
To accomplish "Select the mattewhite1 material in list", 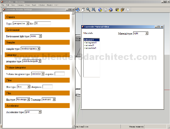I will point(90,48).
